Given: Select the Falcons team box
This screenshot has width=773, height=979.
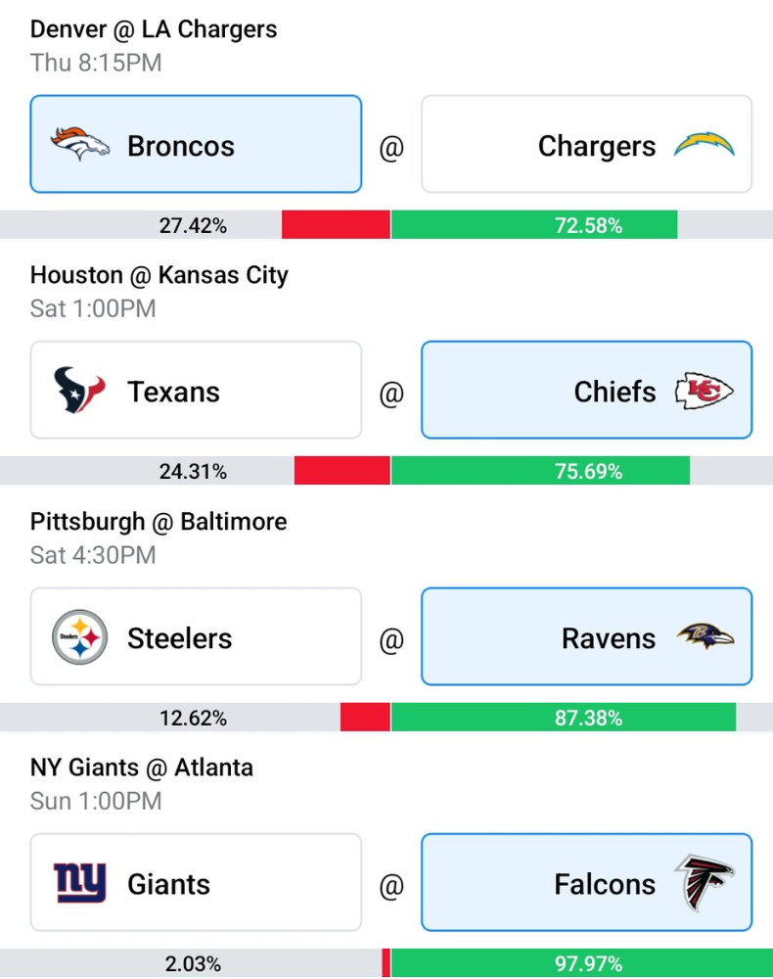Looking at the screenshot, I should pos(586,882).
